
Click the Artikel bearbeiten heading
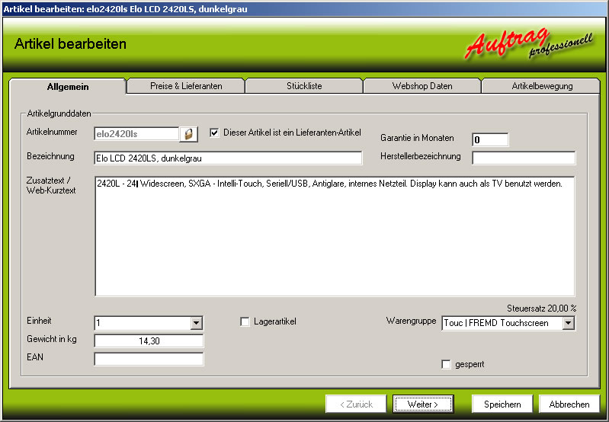[70, 44]
